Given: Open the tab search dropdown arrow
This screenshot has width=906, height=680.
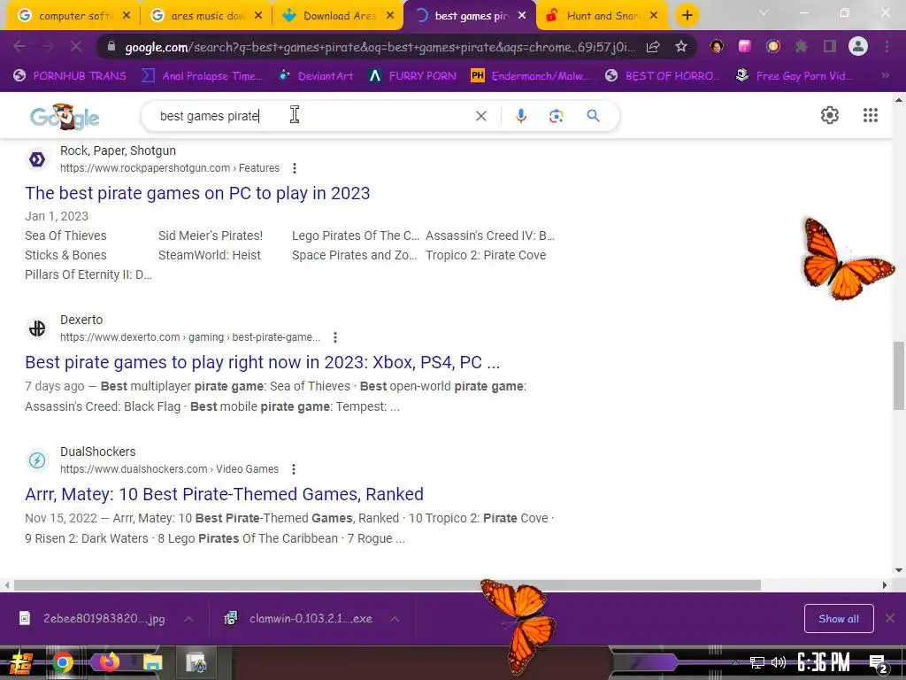Looking at the screenshot, I should click(764, 12).
